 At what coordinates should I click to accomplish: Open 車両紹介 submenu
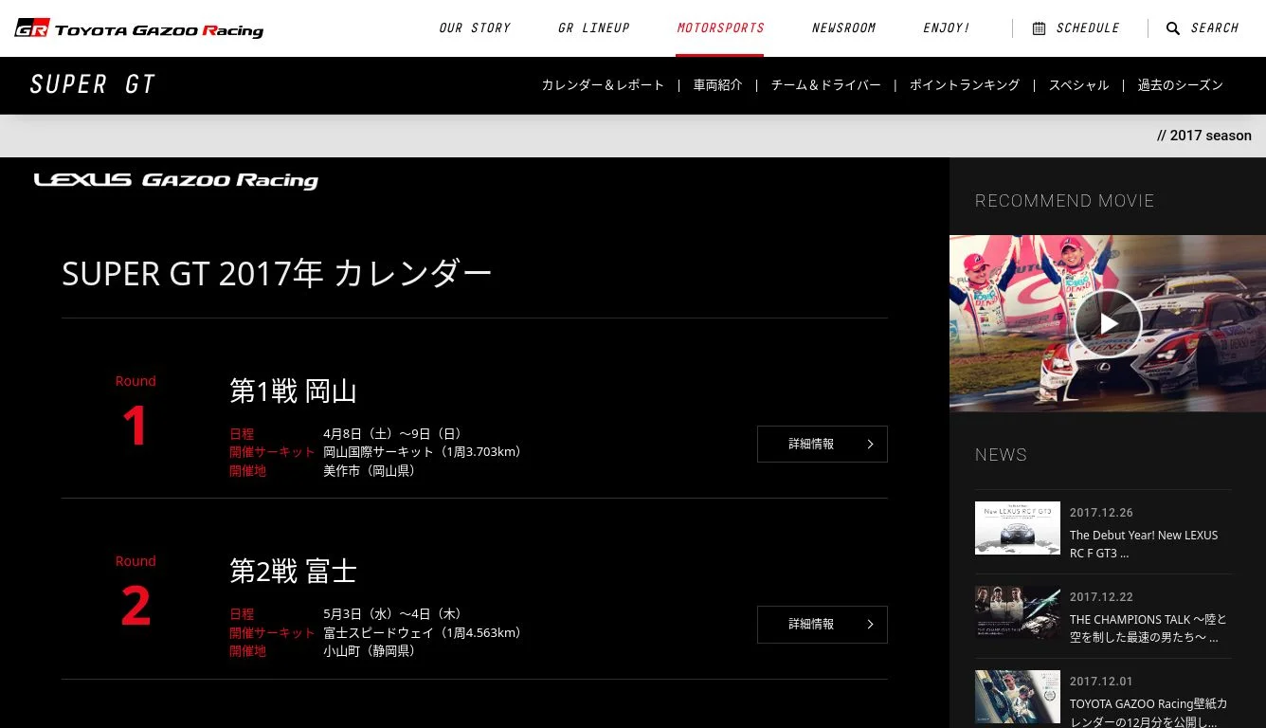(x=717, y=85)
